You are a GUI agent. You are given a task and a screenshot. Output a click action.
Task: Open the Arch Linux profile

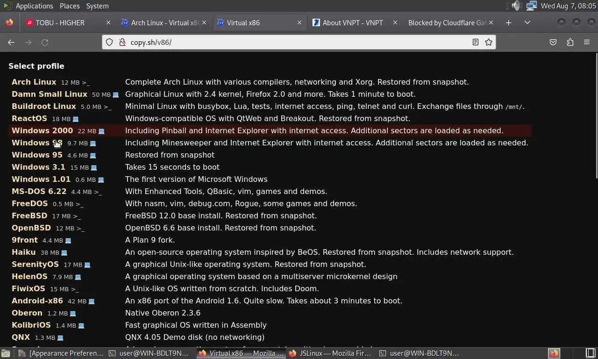[x=34, y=82]
